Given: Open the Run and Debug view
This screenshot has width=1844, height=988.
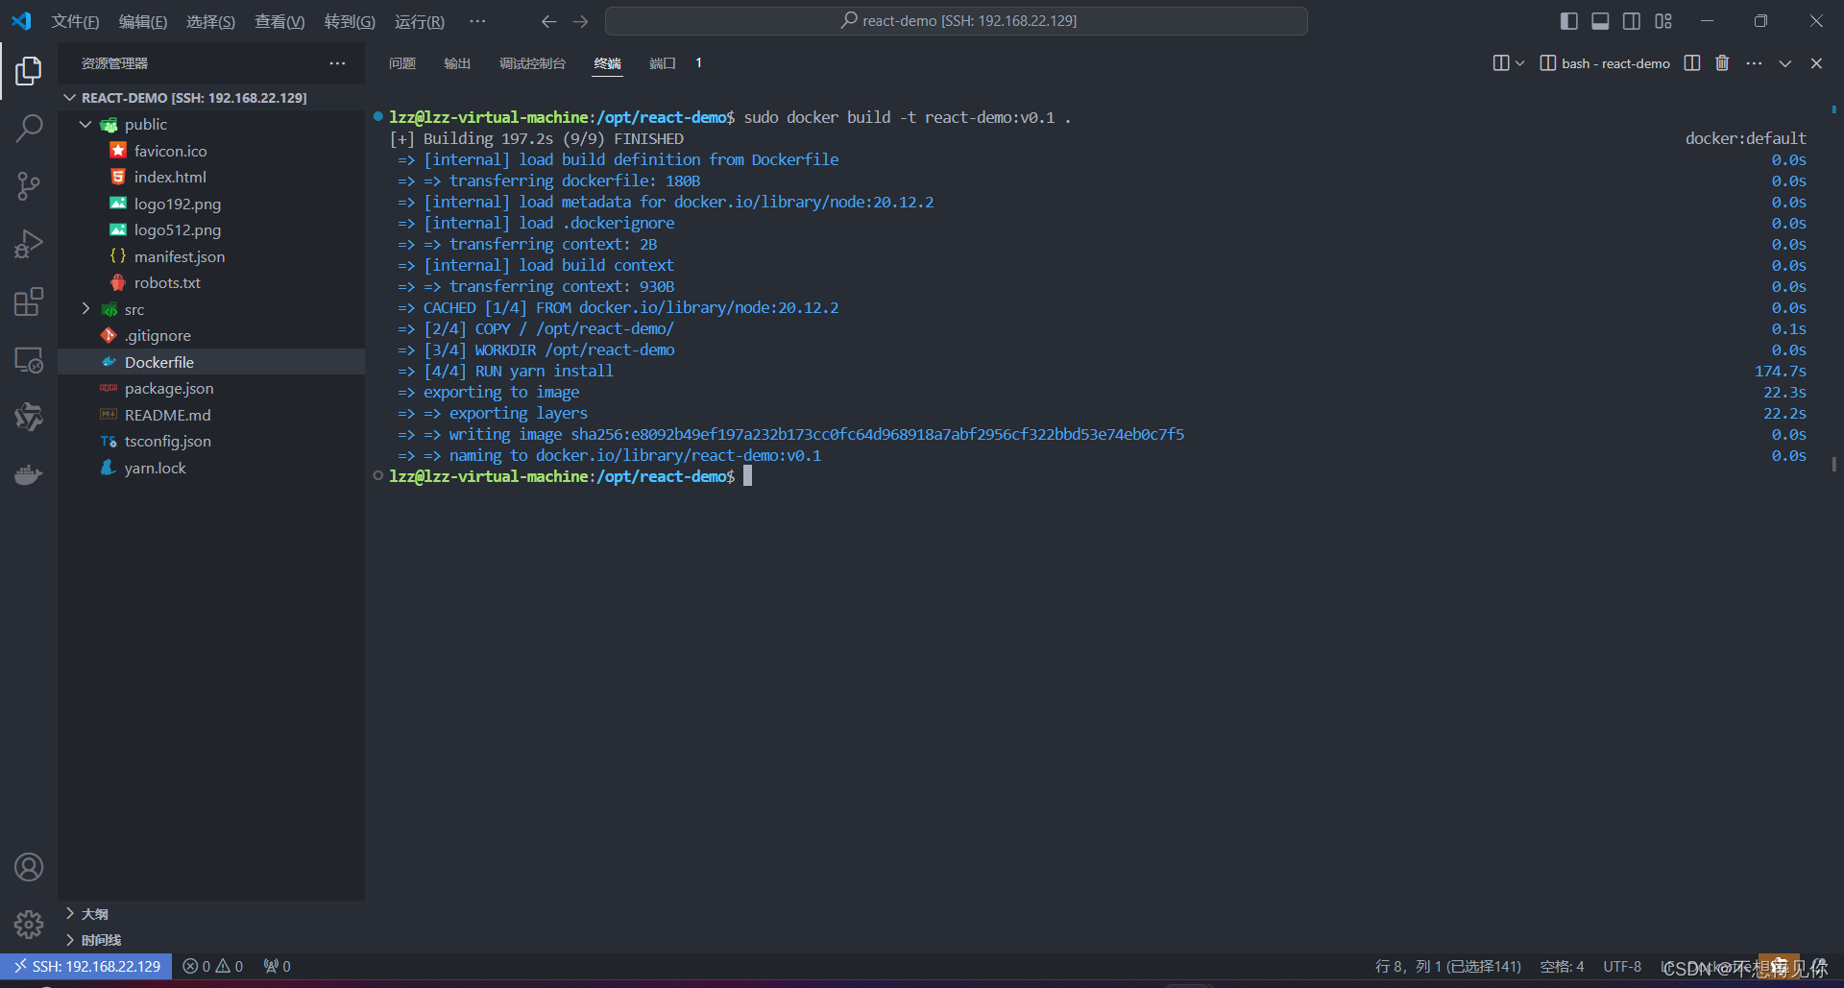Looking at the screenshot, I should [x=29, y=243].
